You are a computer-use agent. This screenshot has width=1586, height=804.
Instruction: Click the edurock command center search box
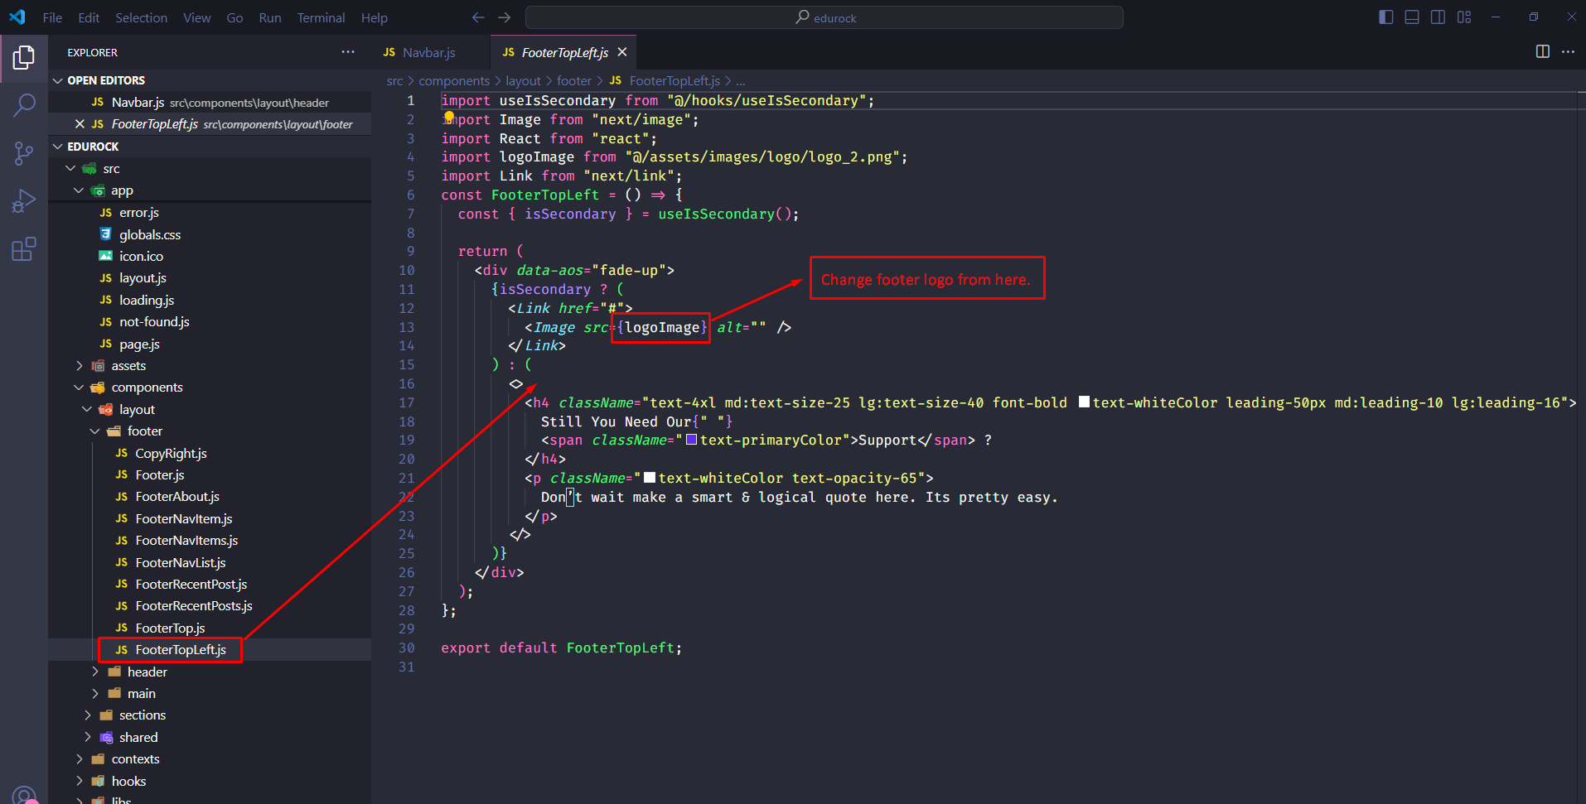[824, 17]
